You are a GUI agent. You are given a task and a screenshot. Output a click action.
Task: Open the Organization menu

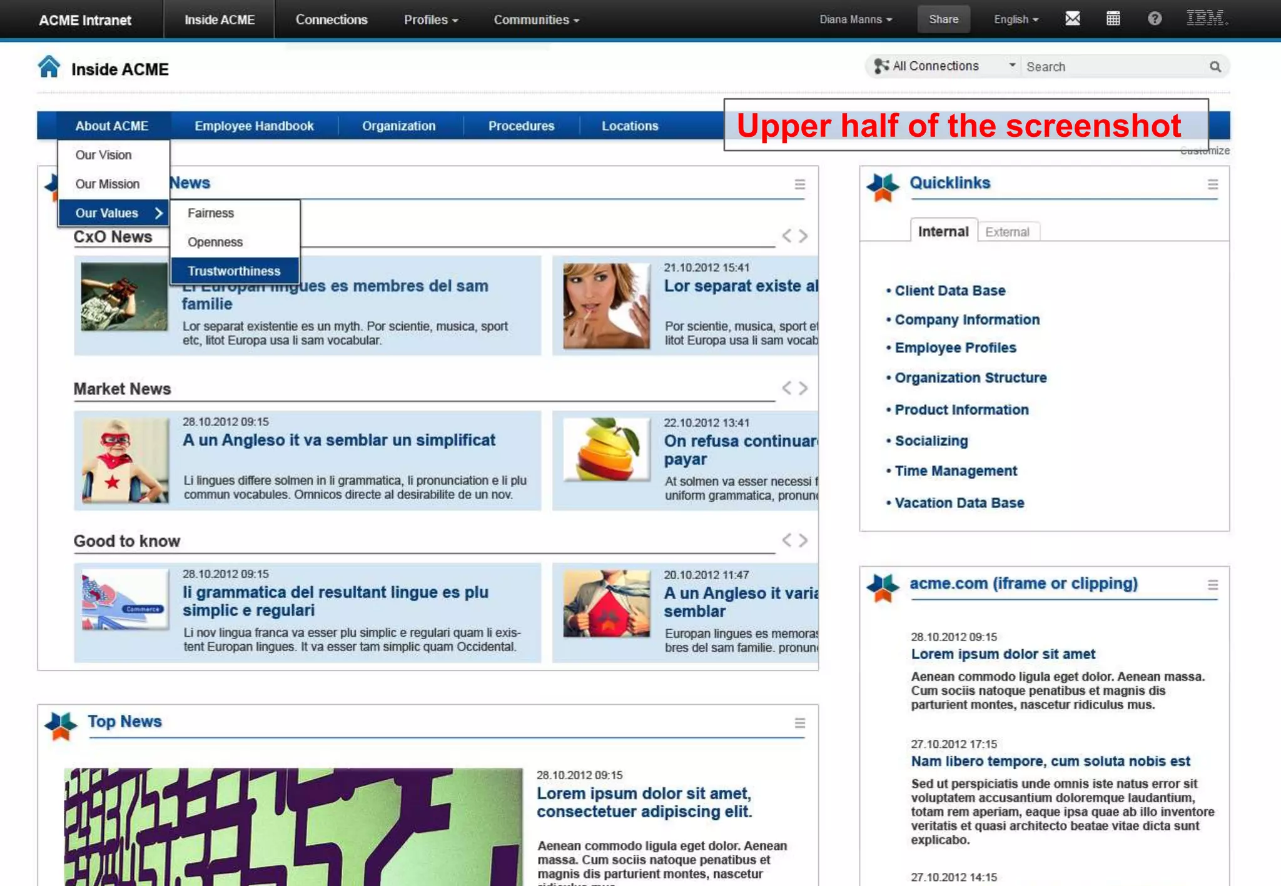398,126
